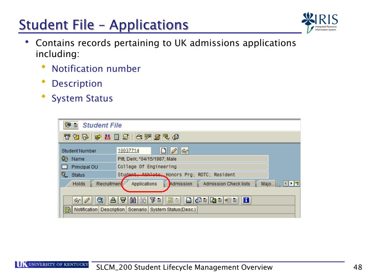
Task: Click the document-with-arrow toolbar icon
Action: (x=85, y=137)
